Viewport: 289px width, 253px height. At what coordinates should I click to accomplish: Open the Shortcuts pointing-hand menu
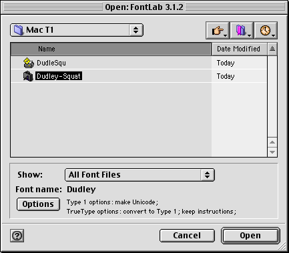(x=218, y=30)
